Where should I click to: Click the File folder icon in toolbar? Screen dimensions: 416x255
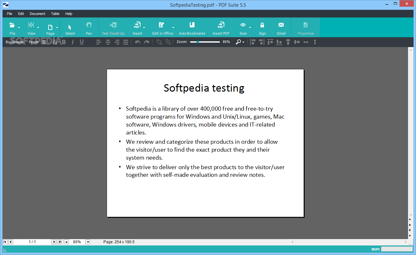(12, 25)
